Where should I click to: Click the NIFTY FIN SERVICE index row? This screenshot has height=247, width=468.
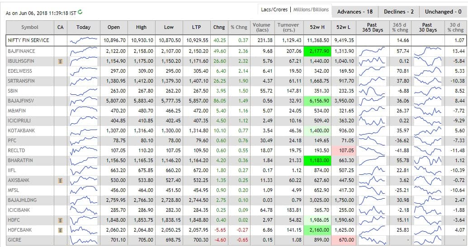point(28,40)
